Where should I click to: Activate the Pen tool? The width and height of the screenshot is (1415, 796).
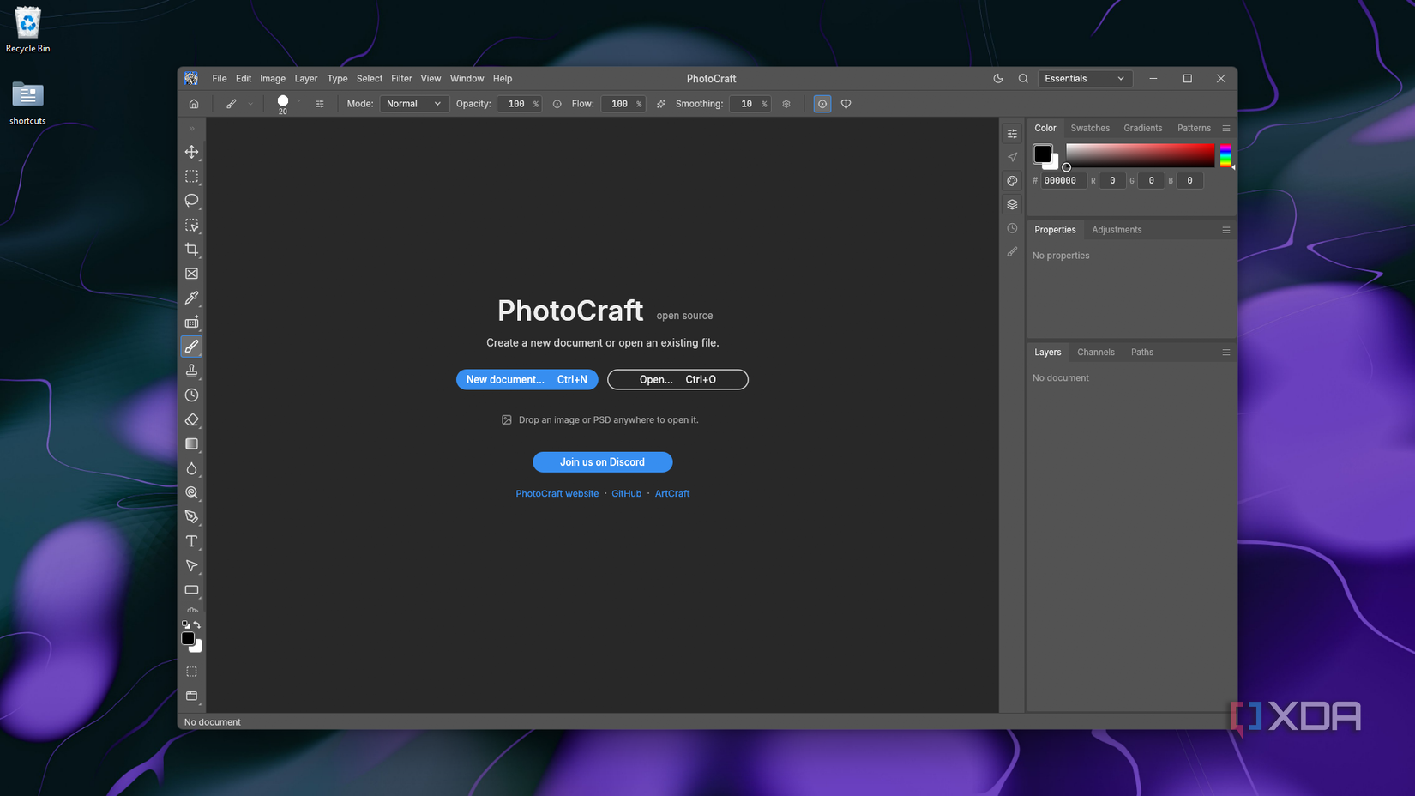point(191,516)
